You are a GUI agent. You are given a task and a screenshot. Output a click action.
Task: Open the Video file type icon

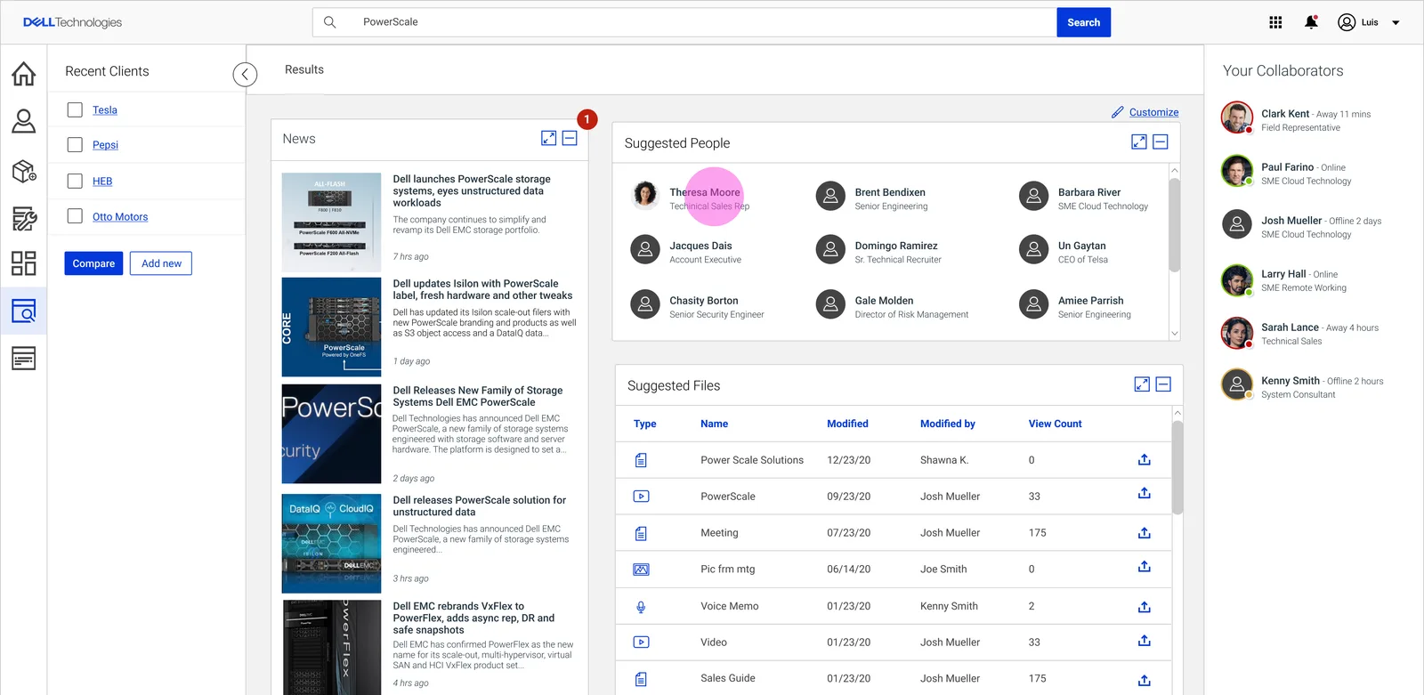tap(641, 642)
